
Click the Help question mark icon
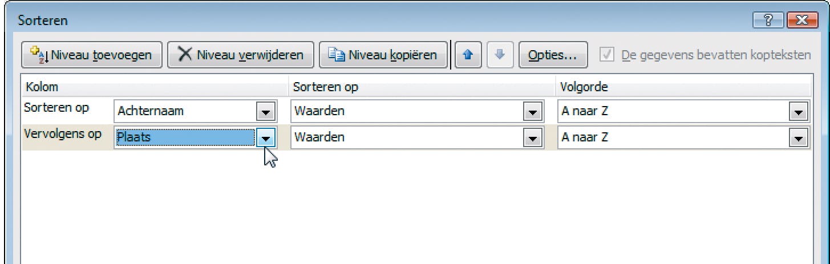click(x=768, y=21)
